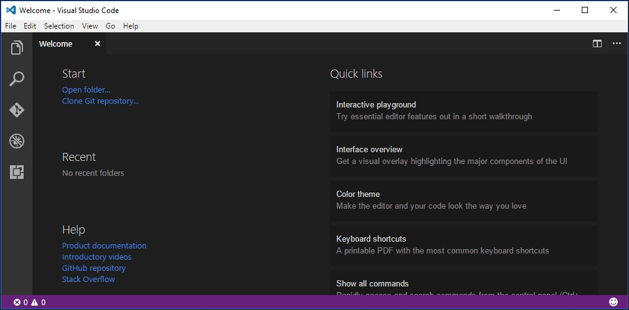The image size is (629, 310).
Task: Open the Introductory videos link
Action: (97, 257)
